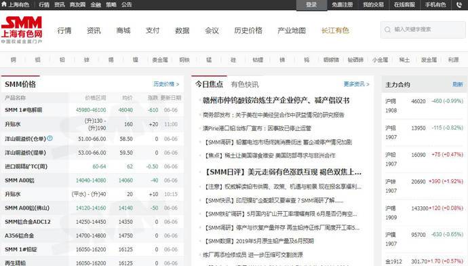Open the SMM A00铝(佛山) price row

92,208
